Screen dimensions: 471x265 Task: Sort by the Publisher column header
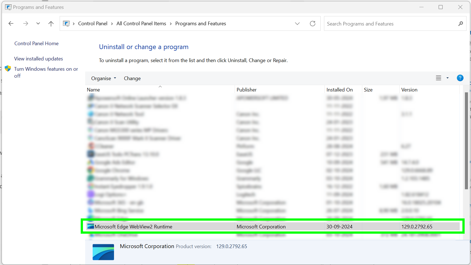point(280,90)
